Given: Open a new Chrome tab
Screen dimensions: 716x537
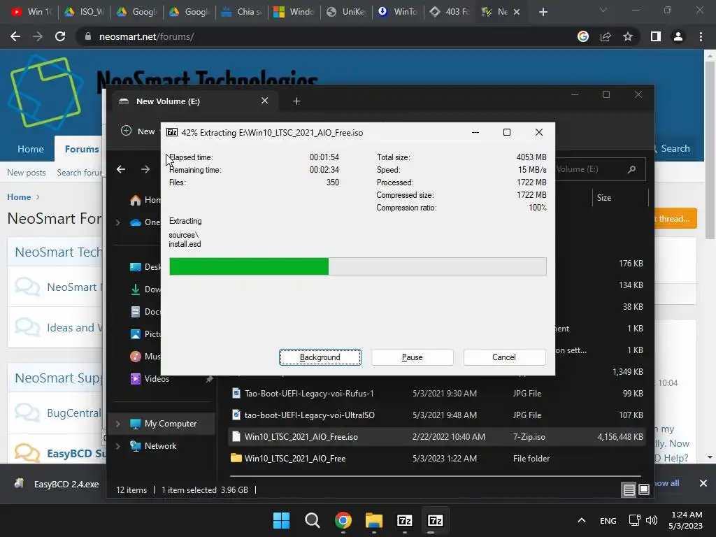Looking at the screenshot, I should [x=543, y=12].
